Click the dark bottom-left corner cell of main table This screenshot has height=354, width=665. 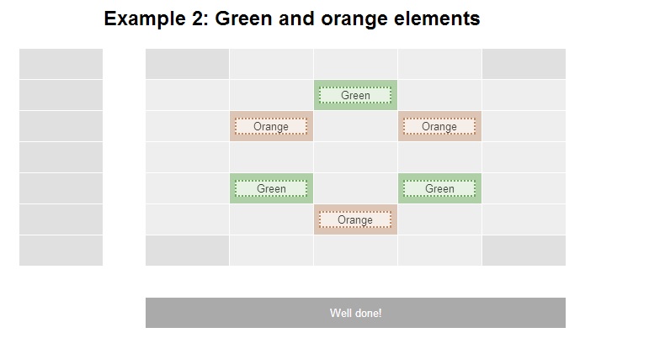pos(187,251)
